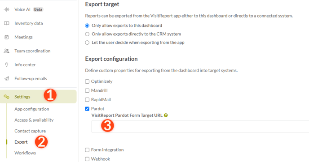Open the Contact capture section

tap(30, 131)
